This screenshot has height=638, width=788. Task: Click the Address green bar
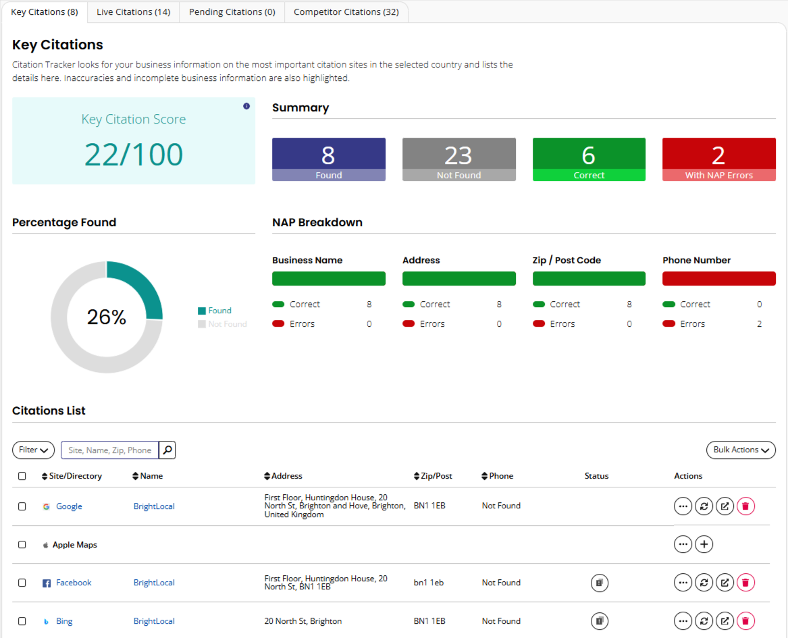[x=459, y=278]
